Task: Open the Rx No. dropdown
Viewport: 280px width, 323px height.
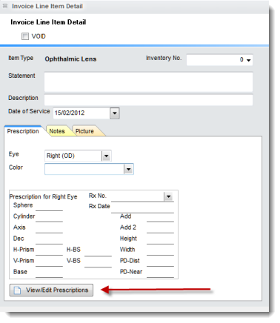Action: (x=168, y=197)
